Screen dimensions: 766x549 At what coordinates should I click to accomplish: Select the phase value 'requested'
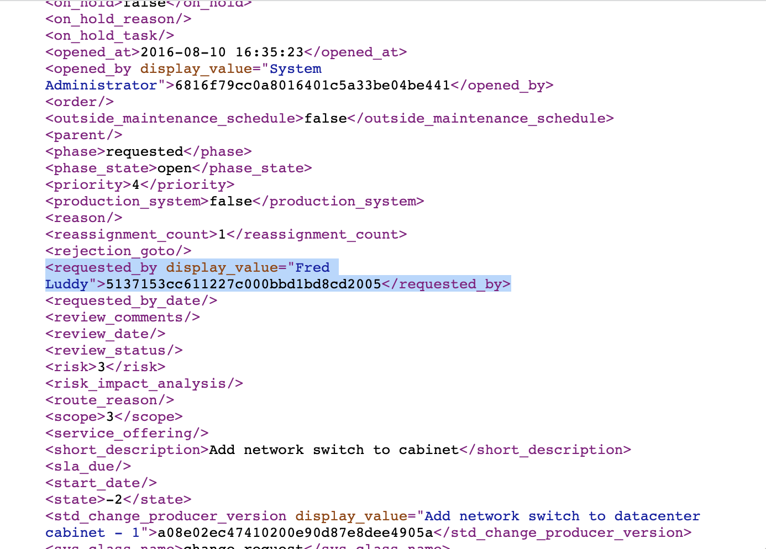pyautogui.click(x=144, y=151)
